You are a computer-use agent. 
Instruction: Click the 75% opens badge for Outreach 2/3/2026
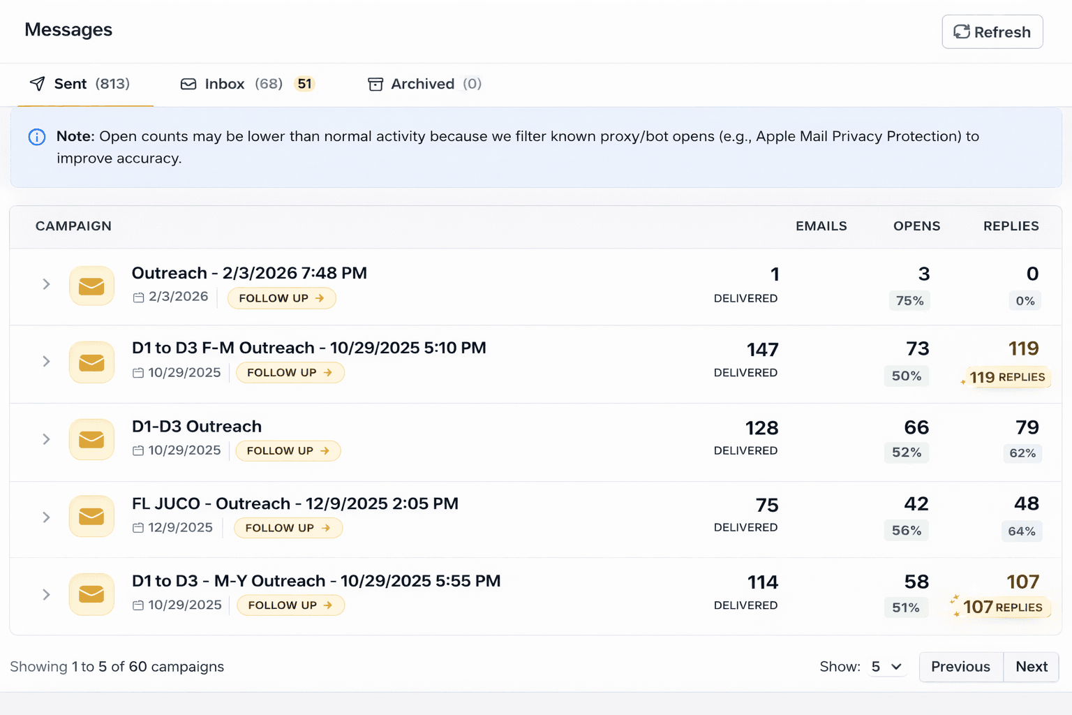pos(909,301)
